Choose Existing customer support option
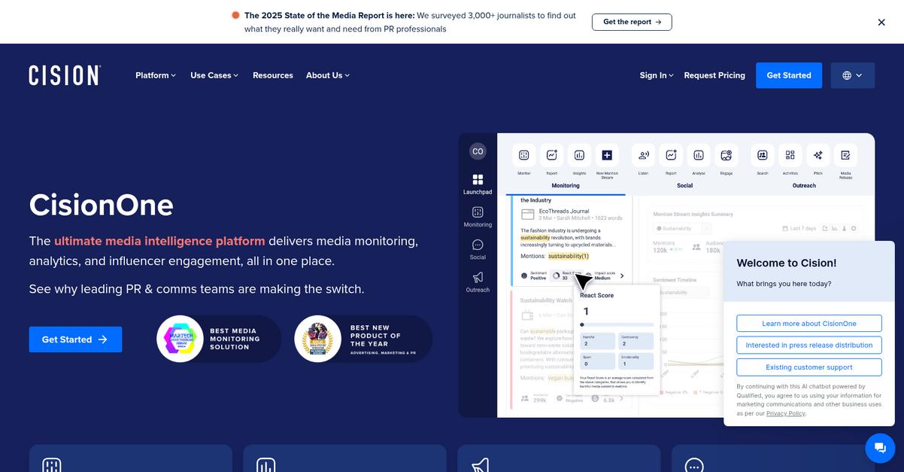Image resolution: width=904 pixels, height=472 pixels. pos(809,367)
